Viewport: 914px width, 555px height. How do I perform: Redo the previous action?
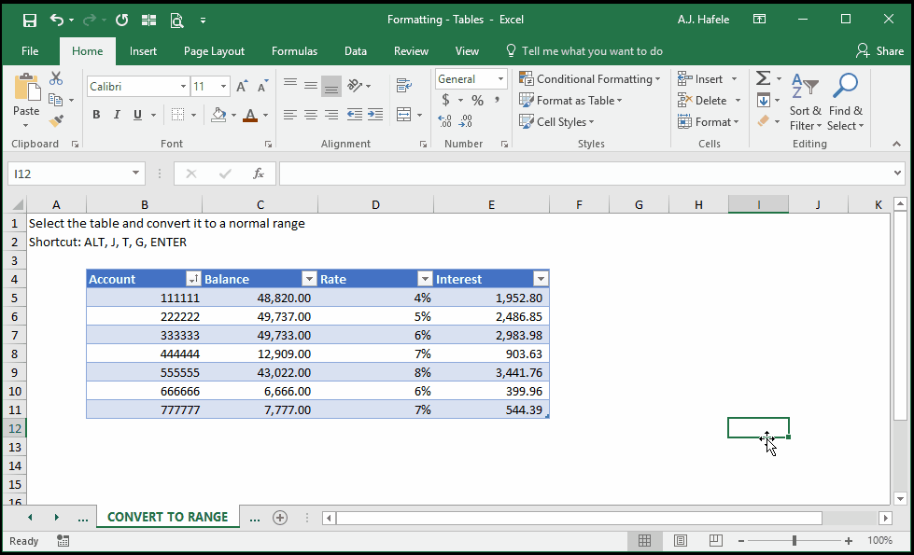90,20
